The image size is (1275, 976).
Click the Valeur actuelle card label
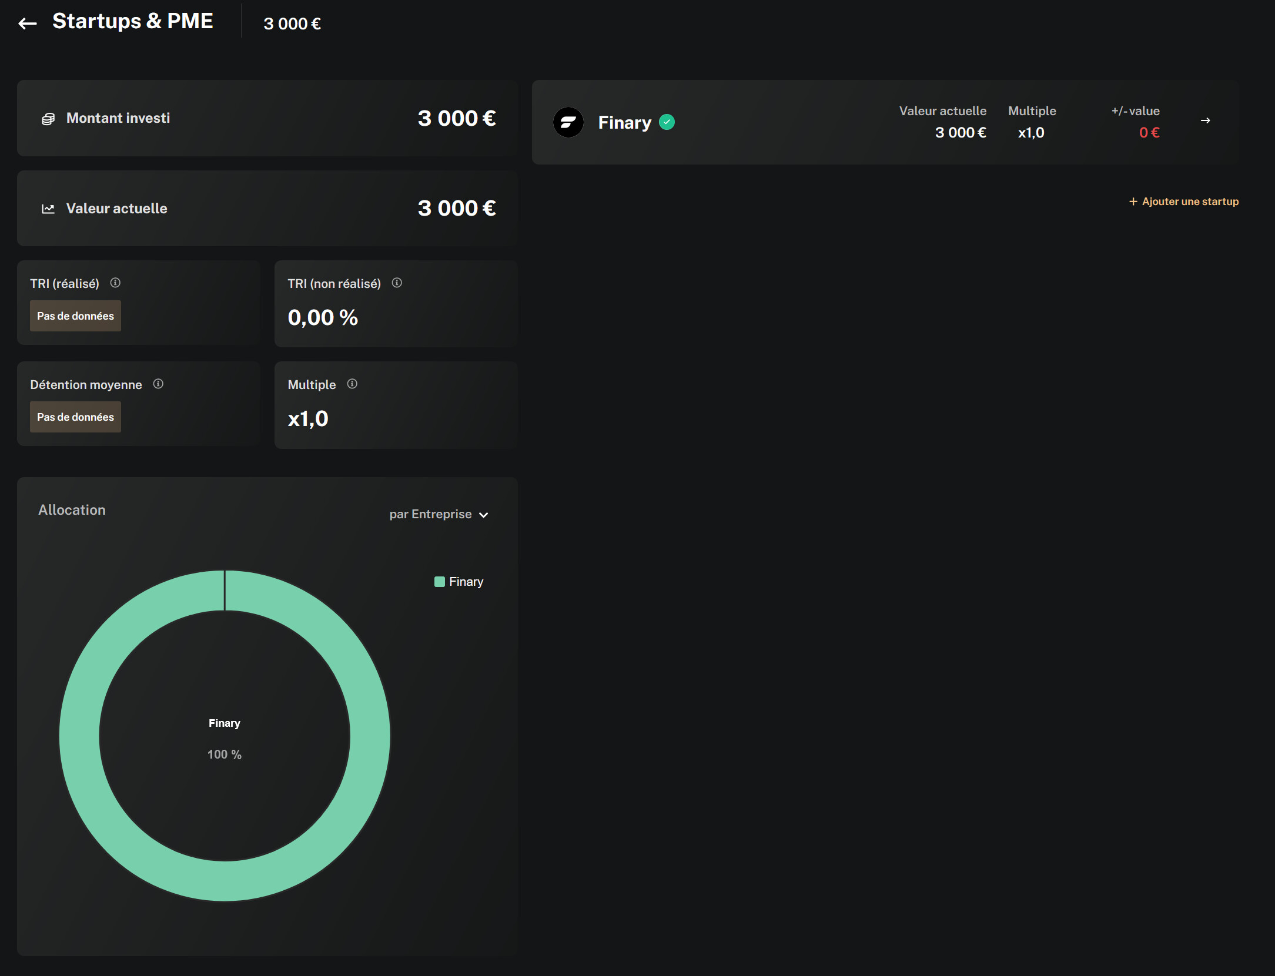pos(116,209)
